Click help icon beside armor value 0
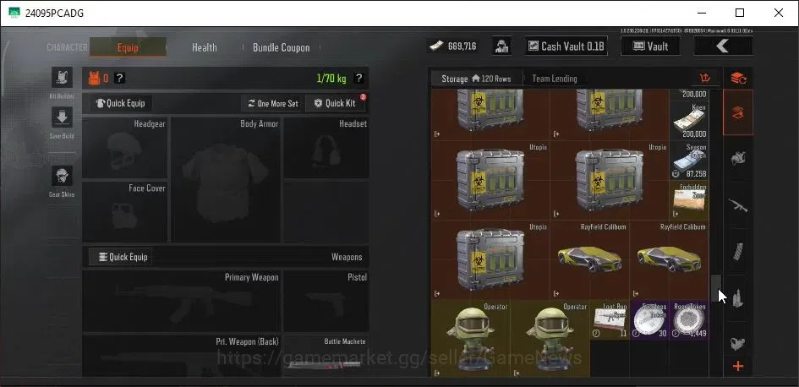The width and height of the screenshot is (799, 387). coord(119,78)
